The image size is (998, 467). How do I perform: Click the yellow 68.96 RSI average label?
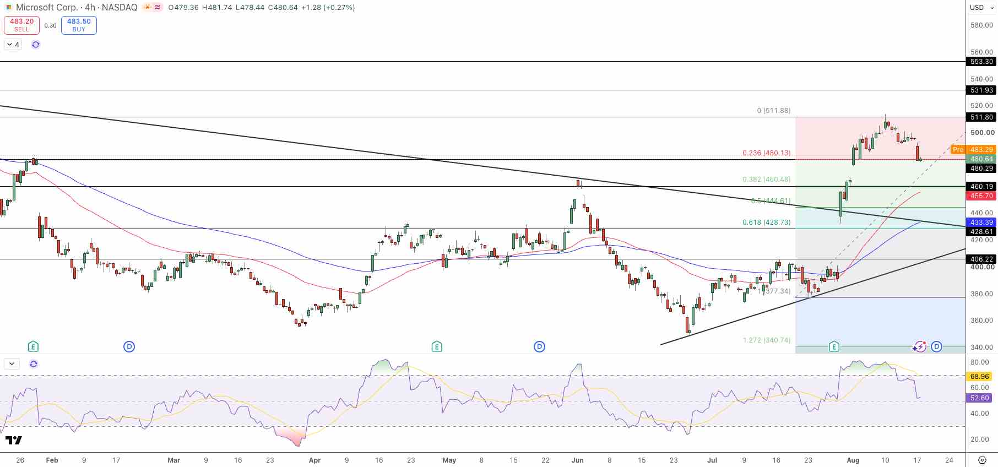click(x=979, y=377)
